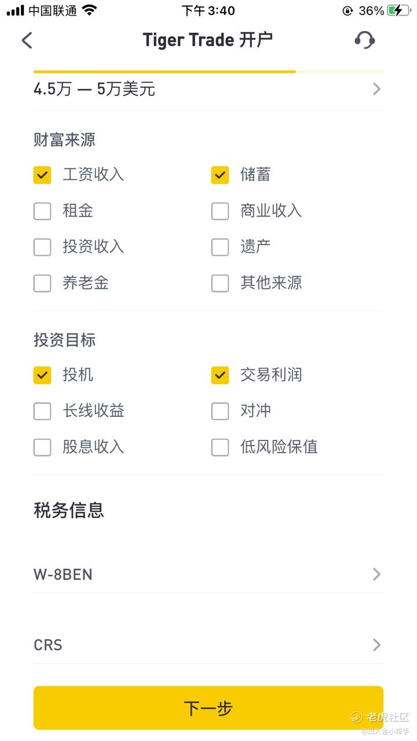Tap the rotation lock status icon
Screen dimensions: 417x741
point(348,10)
